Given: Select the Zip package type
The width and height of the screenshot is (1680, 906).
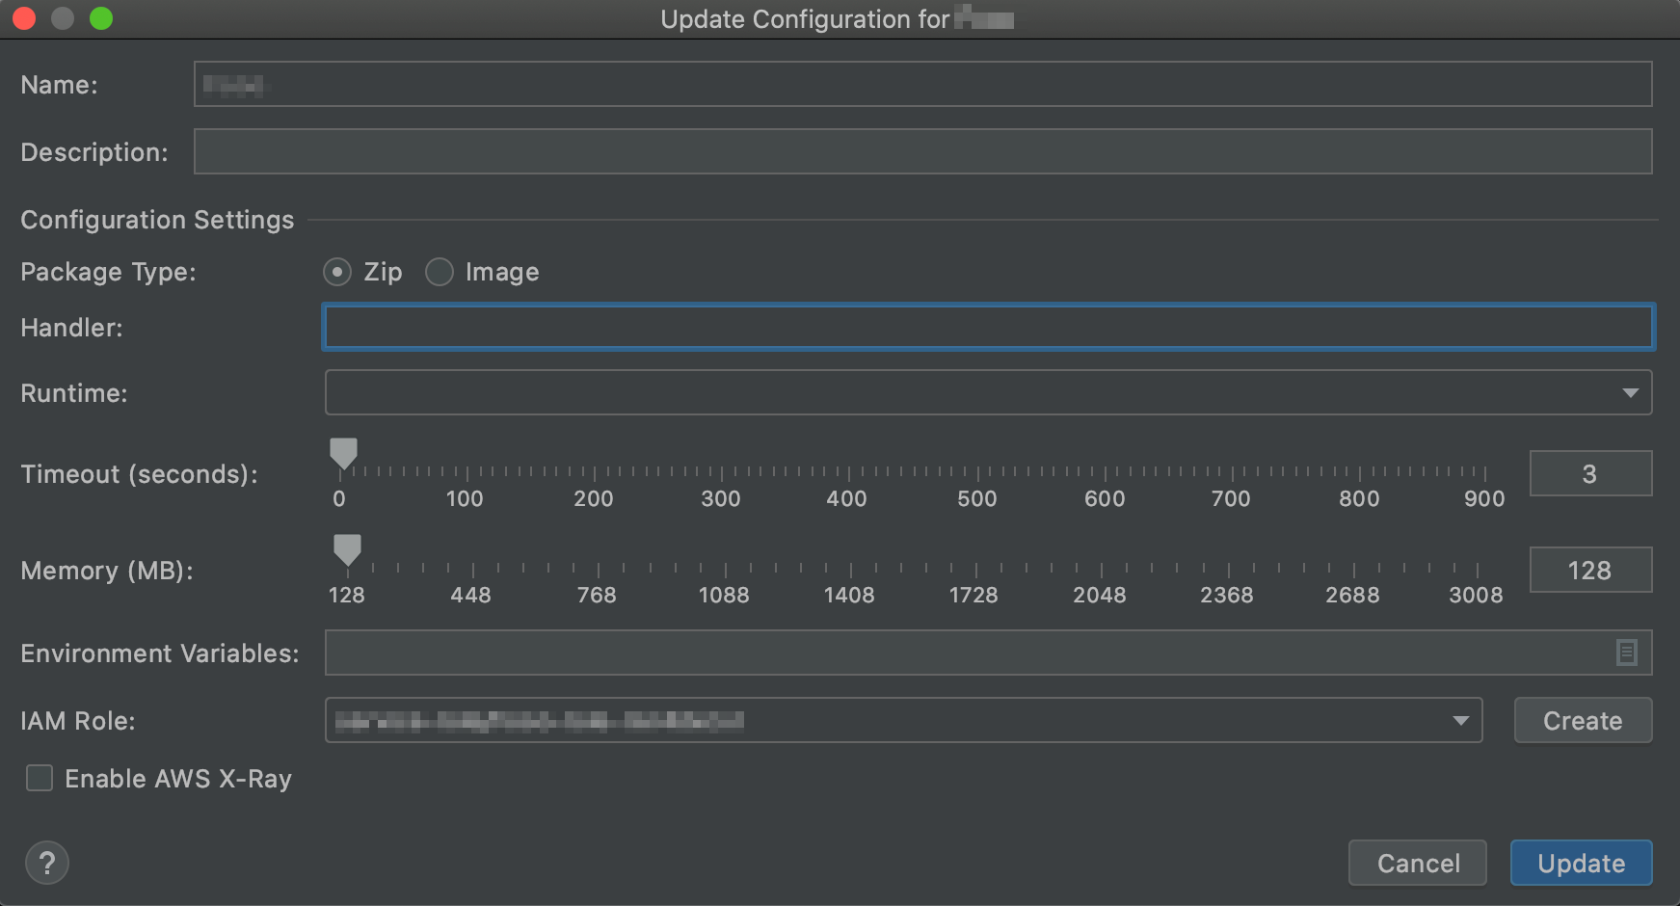Looking at the screenshot, I should (336, 272).
